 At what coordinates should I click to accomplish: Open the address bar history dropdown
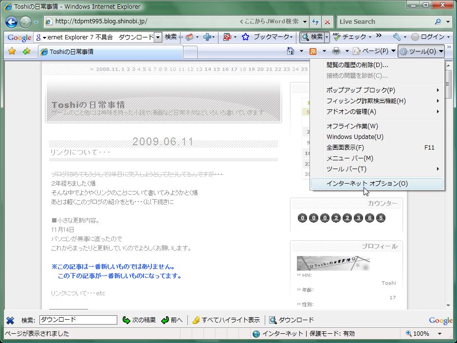[x=305, y=21]
